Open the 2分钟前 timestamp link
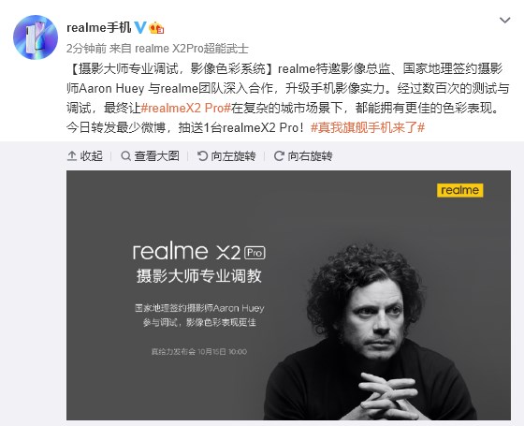The height and width of the screenshot is (426, 524). click(x=86, y=49)
